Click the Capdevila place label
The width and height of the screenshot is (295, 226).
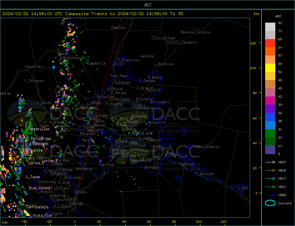[x=97, y=63]
